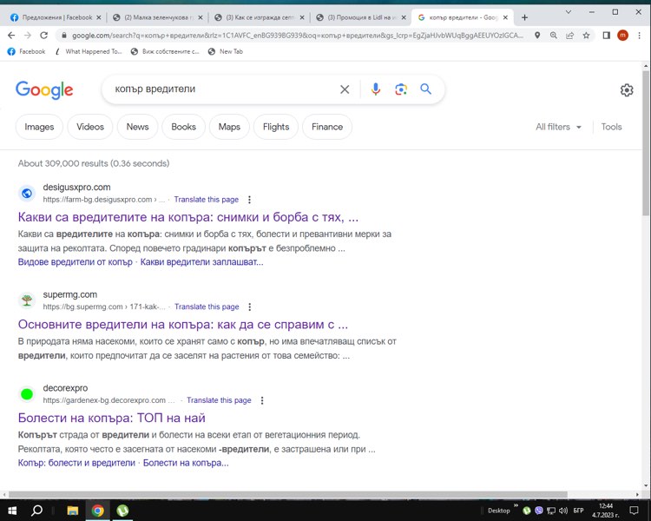Open Windows Start menu

point(12,511)
